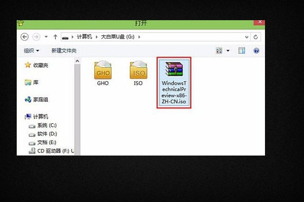Toggle the preview pane

point(242,51)
